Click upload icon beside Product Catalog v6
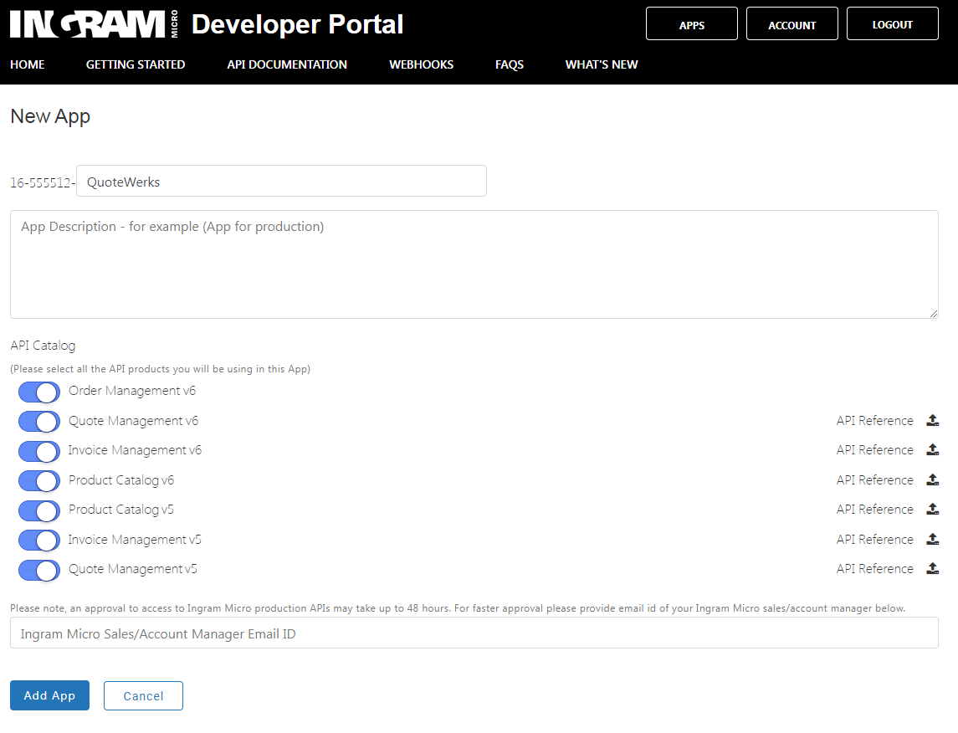The image size is (958, 733). click(932, 479)
